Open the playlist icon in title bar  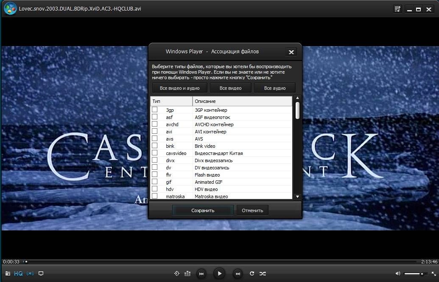[x=397, y=9]
